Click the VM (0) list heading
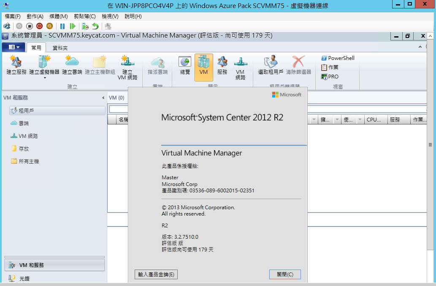 click(116, 98)
